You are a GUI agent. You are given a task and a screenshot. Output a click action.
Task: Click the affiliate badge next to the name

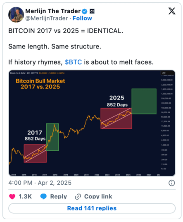tap(92, 11)
